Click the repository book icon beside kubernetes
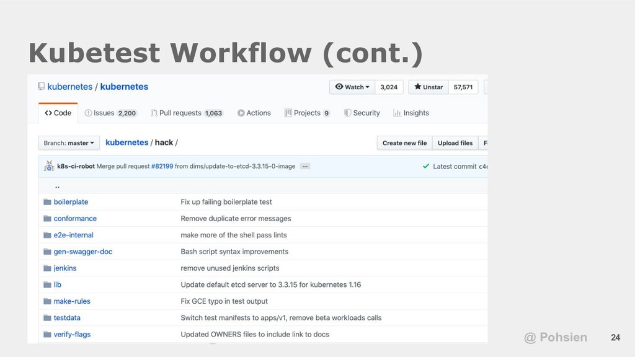 pos(42,86)
